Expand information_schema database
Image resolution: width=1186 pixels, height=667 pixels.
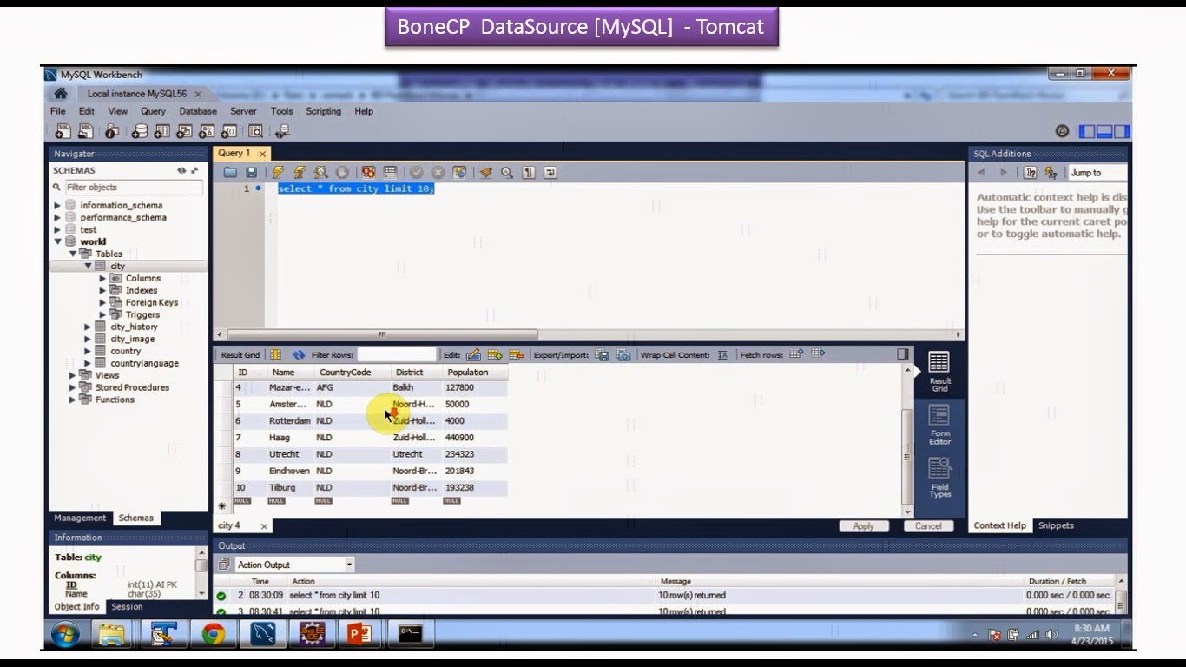pyautogui.click(x=57, y=206)
